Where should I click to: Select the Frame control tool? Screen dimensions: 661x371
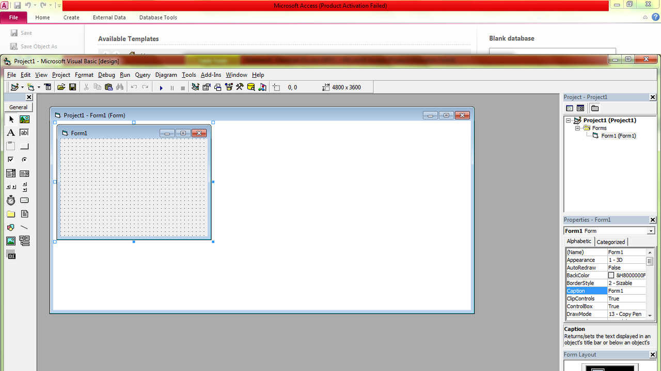click(11, 146)
